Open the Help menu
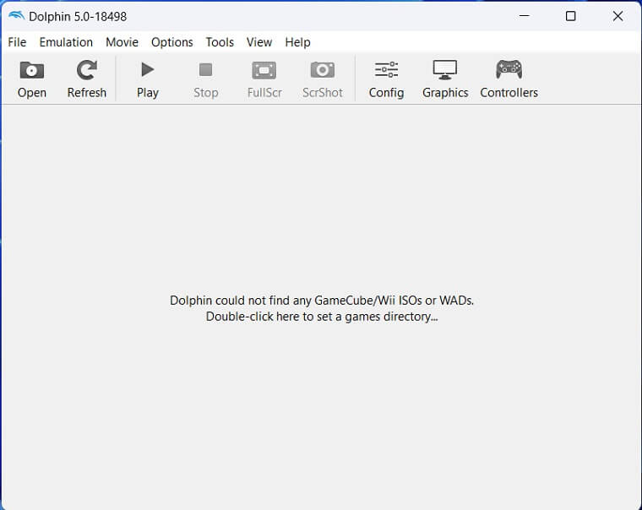The width and height of the screenshot is (642, 510). tap(297, 42)
